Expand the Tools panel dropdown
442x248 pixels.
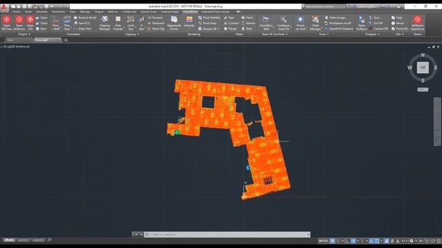[324, 34]
